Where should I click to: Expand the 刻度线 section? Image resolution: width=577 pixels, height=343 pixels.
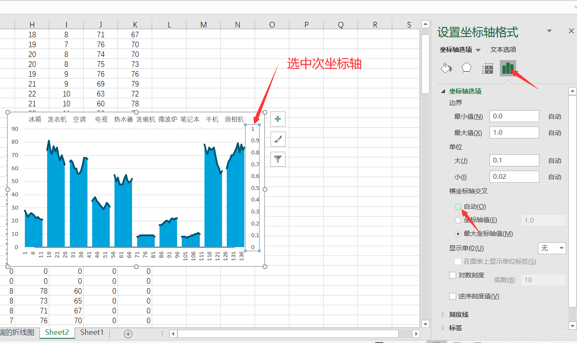click(443, 315)
